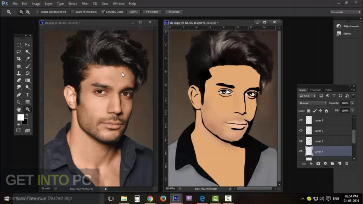Select the Hand tool
The image size is (363, 204).
tap(19, 110)
